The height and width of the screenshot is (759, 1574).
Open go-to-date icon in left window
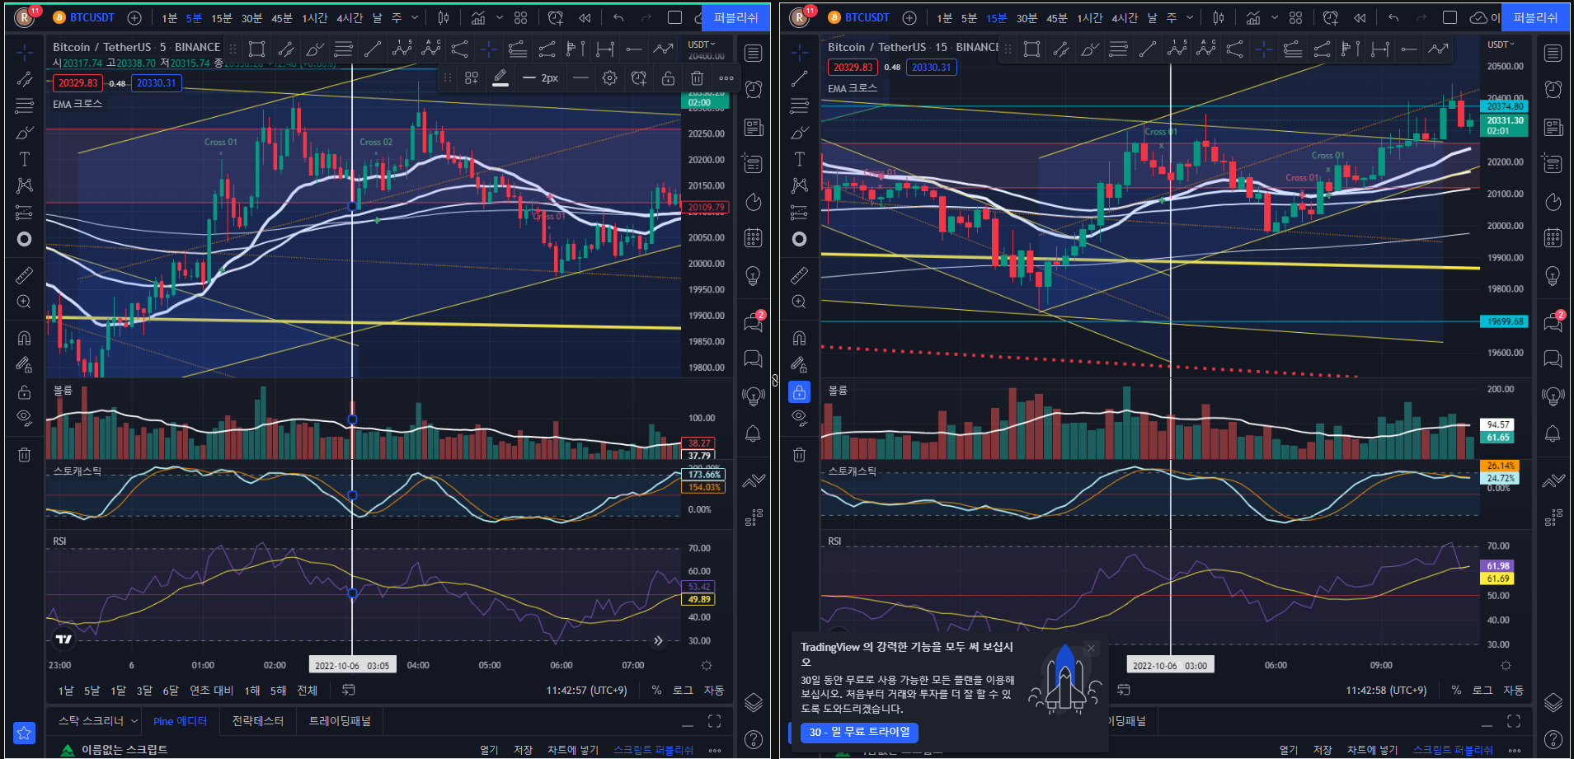[x=349, y=690]
